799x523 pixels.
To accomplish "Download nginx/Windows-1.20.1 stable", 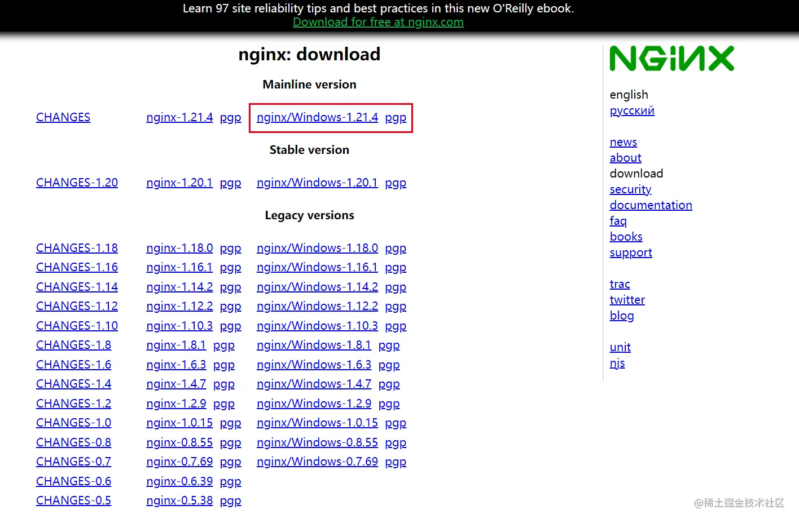I will tap(317, 183).
